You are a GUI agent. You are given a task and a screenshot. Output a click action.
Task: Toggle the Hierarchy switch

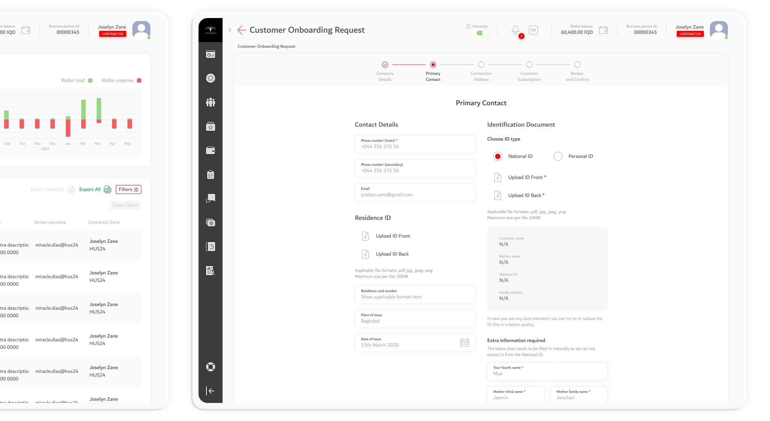[x=482, y=33]
